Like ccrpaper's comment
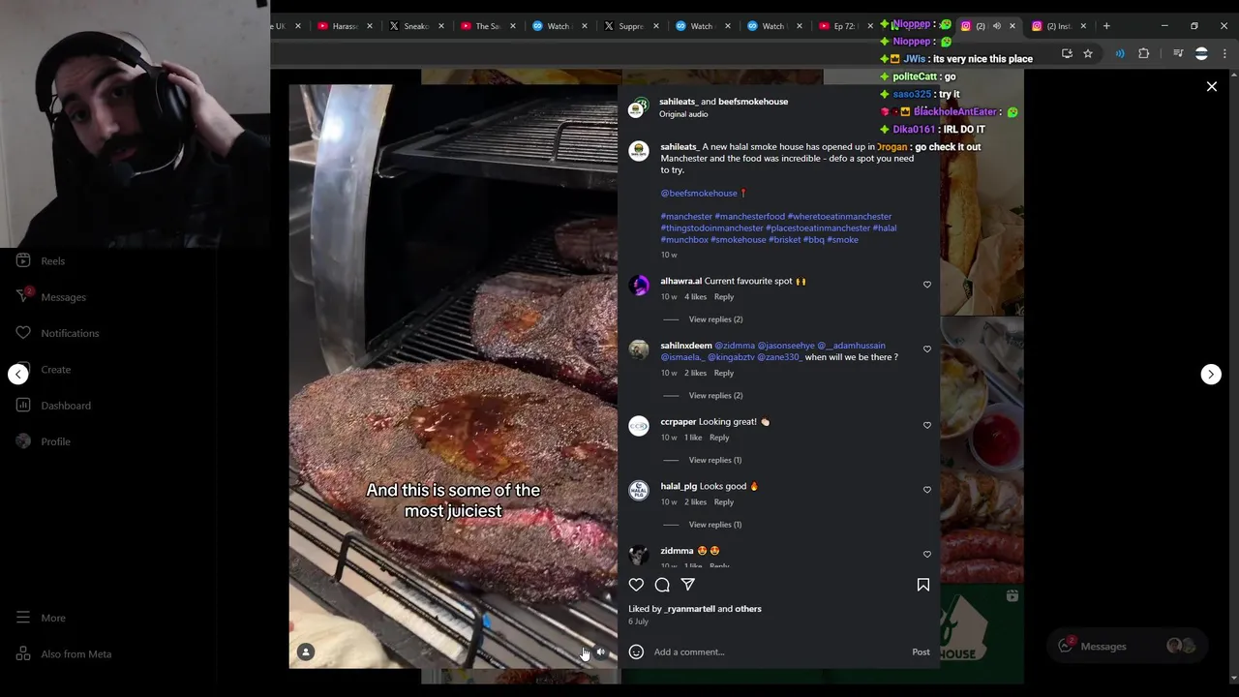This screenshot has width=1239, height=697. [x=926, y=426]
